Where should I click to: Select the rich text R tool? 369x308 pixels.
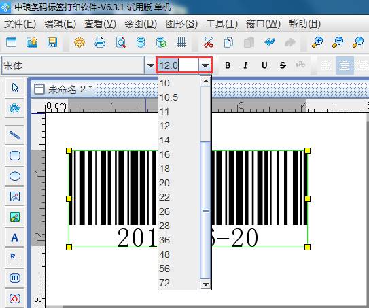tap(15, 258)
